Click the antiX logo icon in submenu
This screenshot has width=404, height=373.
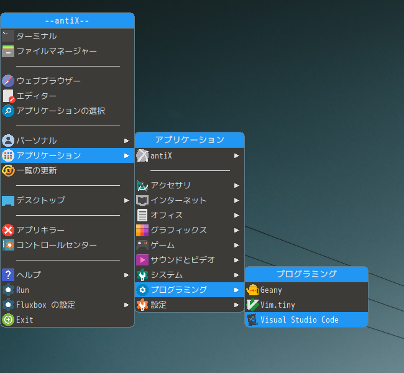pos(142,155)
